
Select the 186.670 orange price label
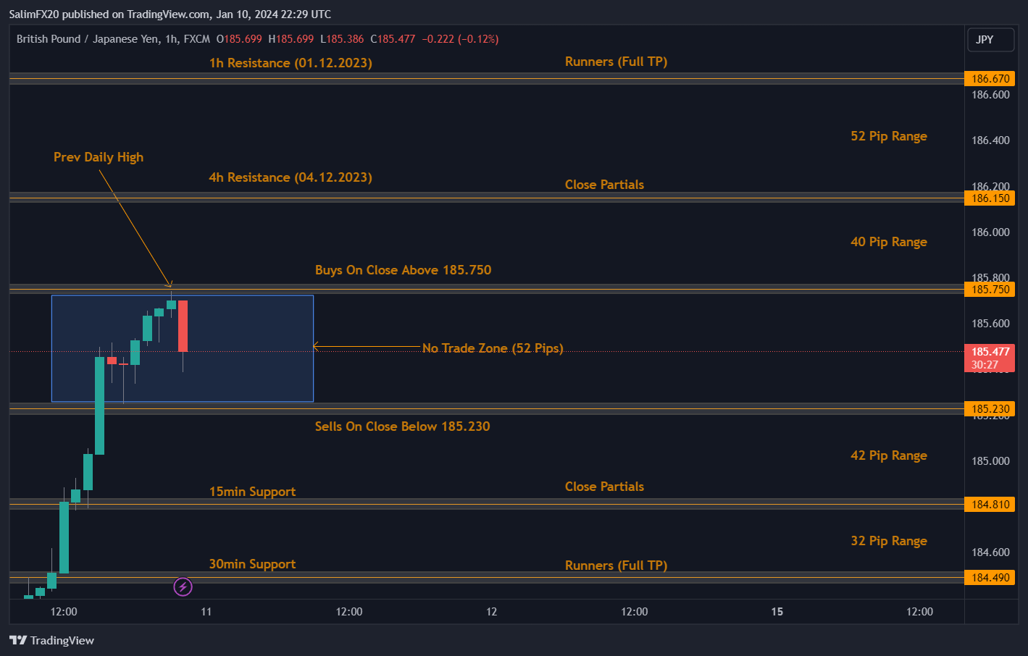(990, 79)
